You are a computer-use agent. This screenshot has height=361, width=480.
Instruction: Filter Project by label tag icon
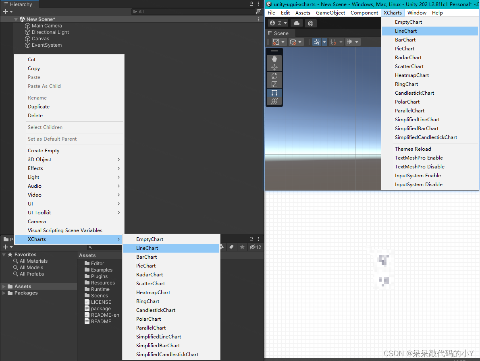(232, 247)
